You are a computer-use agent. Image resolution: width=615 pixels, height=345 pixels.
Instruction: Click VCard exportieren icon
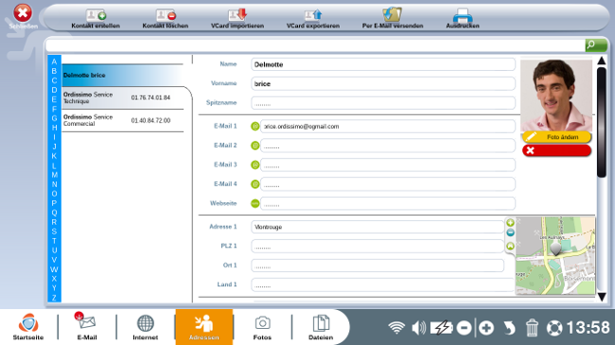(313, 15)
